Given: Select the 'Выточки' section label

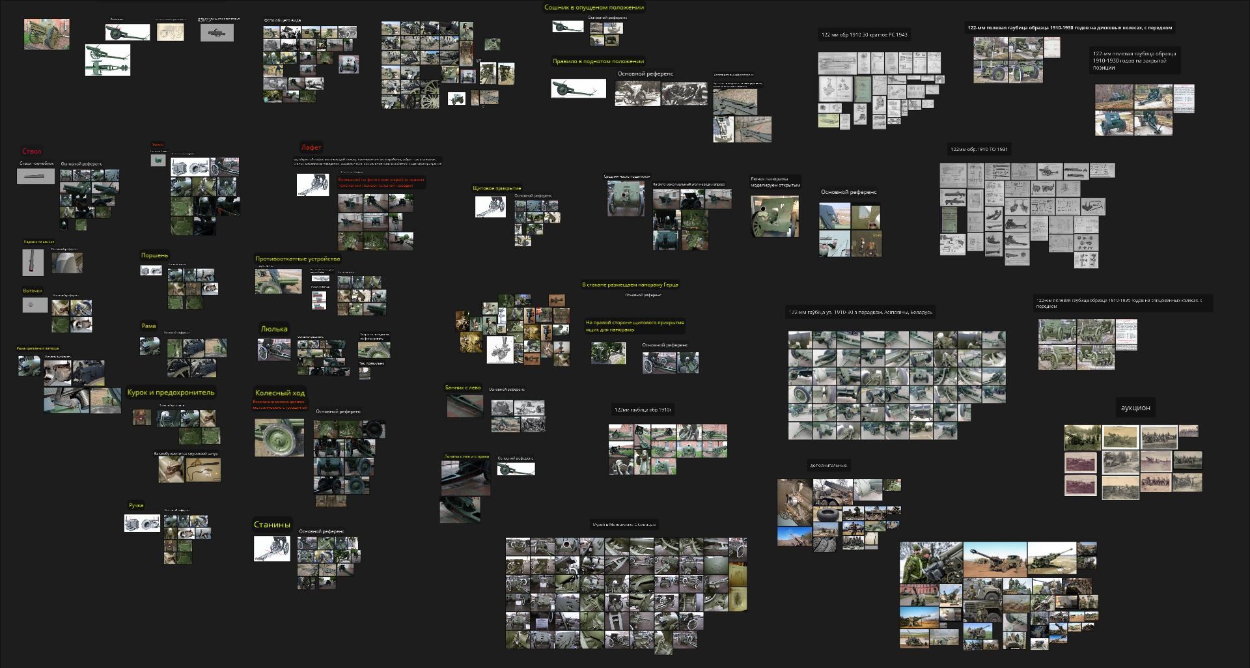Looking at the screenshot, I should pyautogui.click(x=33, y=290).
